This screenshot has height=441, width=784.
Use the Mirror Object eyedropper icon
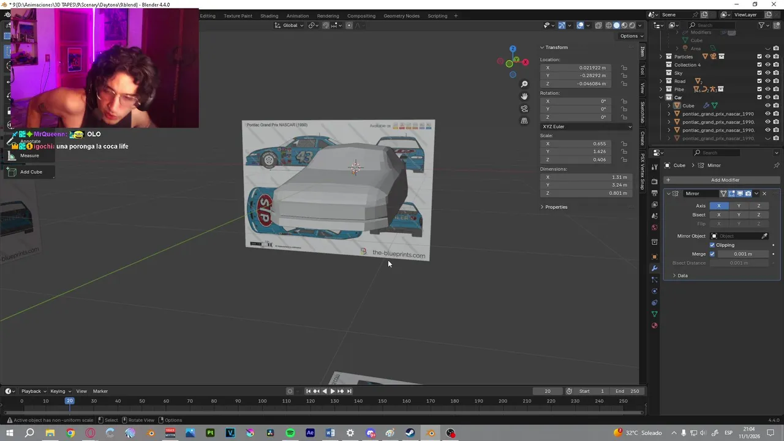coord(764,236)
